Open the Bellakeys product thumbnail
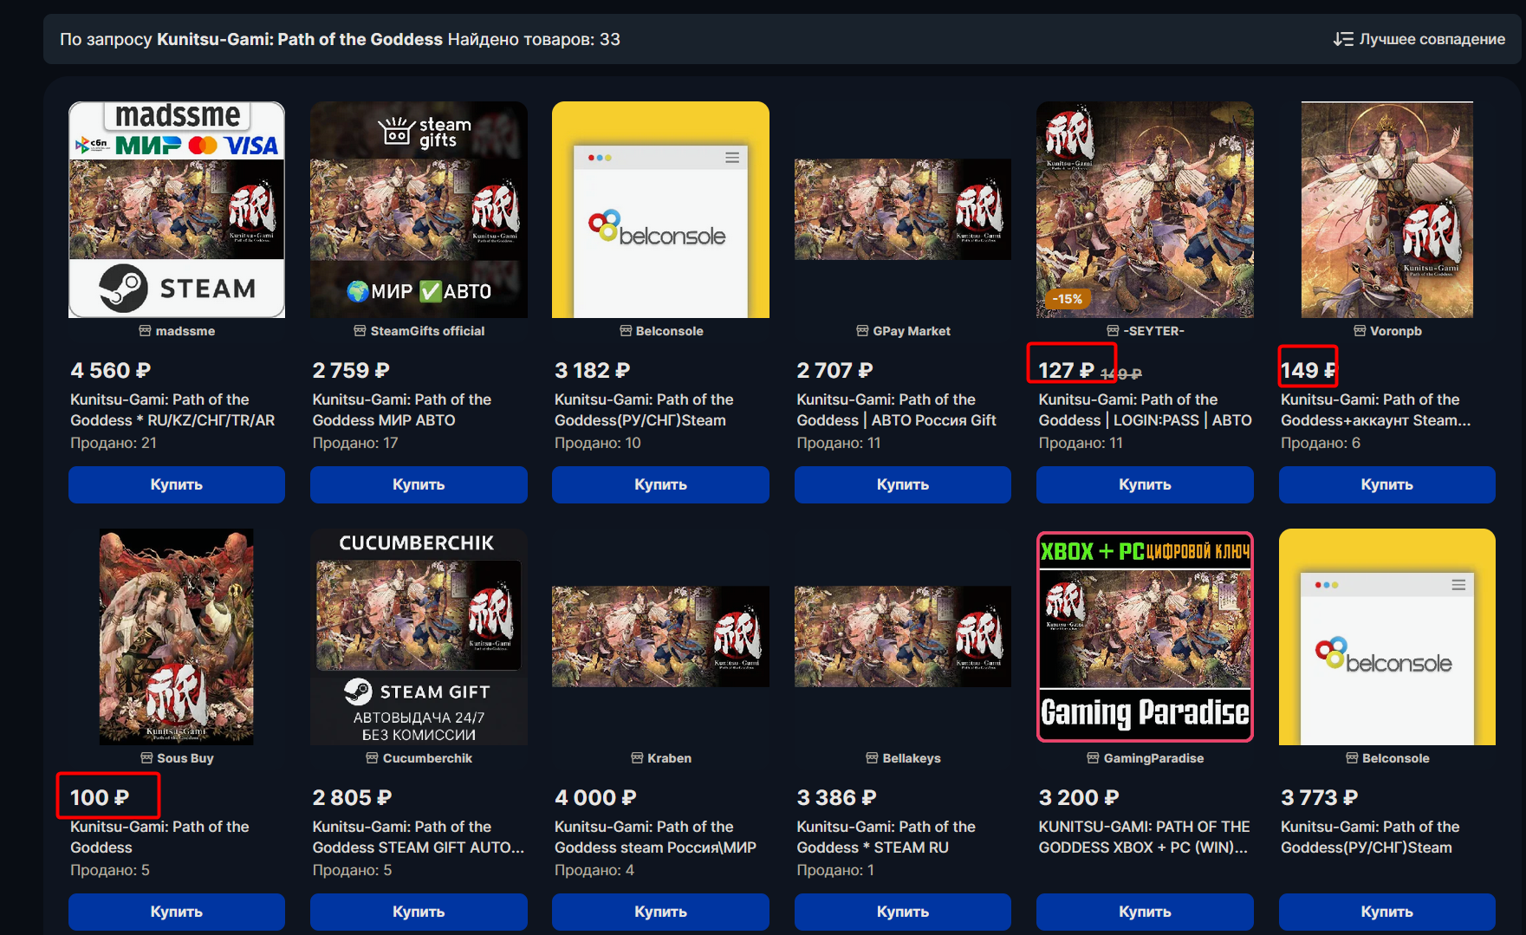 point(903,637)
